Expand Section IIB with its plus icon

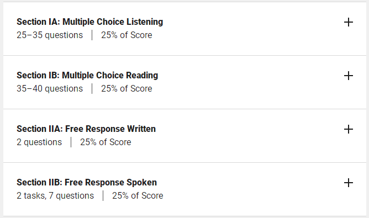tap(349, 183)
